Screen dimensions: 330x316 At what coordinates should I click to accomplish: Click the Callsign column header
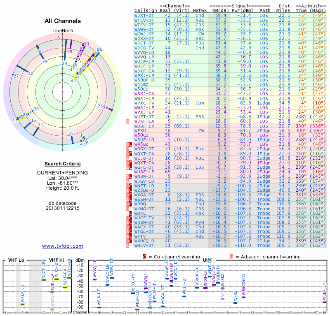click(x=146, y=11)
